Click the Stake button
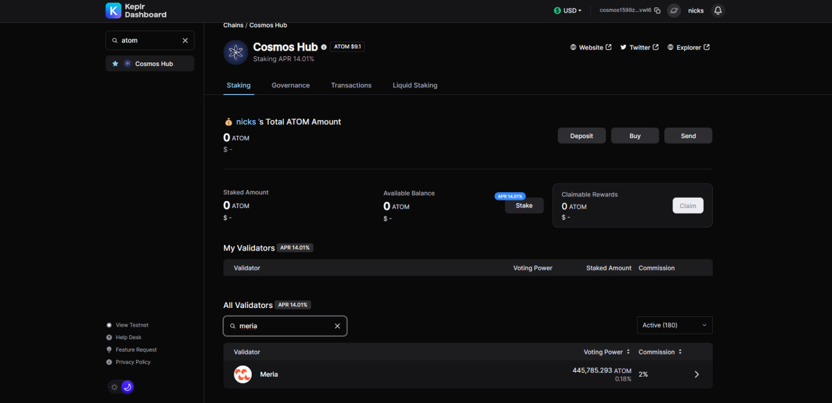The image size is (832, 403). click(524, 206)
